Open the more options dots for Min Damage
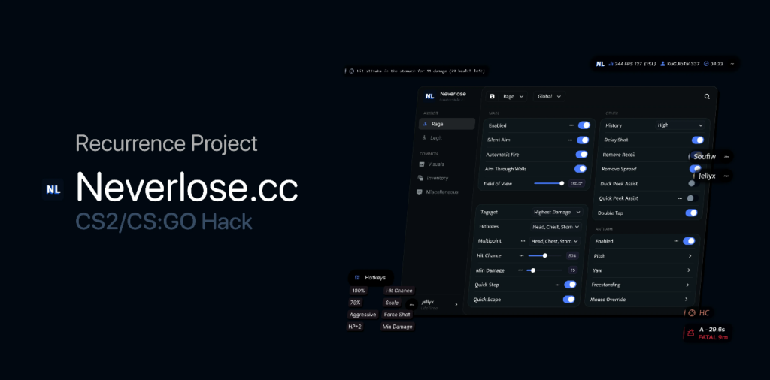Image resolution: width=770 pixels, height=380 pixels. pos(520,270)
